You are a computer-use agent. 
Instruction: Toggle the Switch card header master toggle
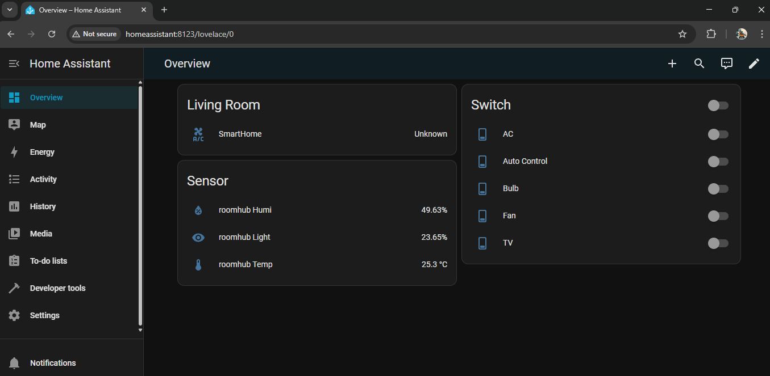[718, 105]
